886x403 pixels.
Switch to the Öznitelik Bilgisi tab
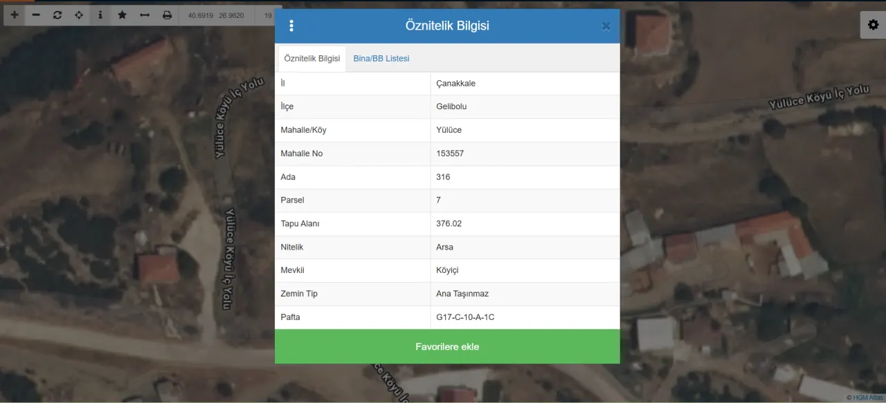pyautogui.click(x=312, y=59)
